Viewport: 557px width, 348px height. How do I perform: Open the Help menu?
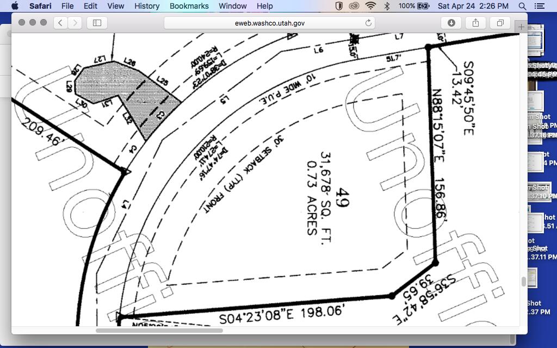265,5
